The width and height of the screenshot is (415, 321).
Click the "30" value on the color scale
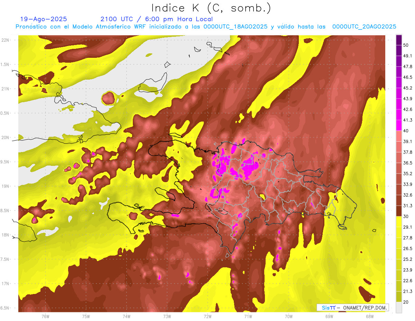(x=406, y=216)
